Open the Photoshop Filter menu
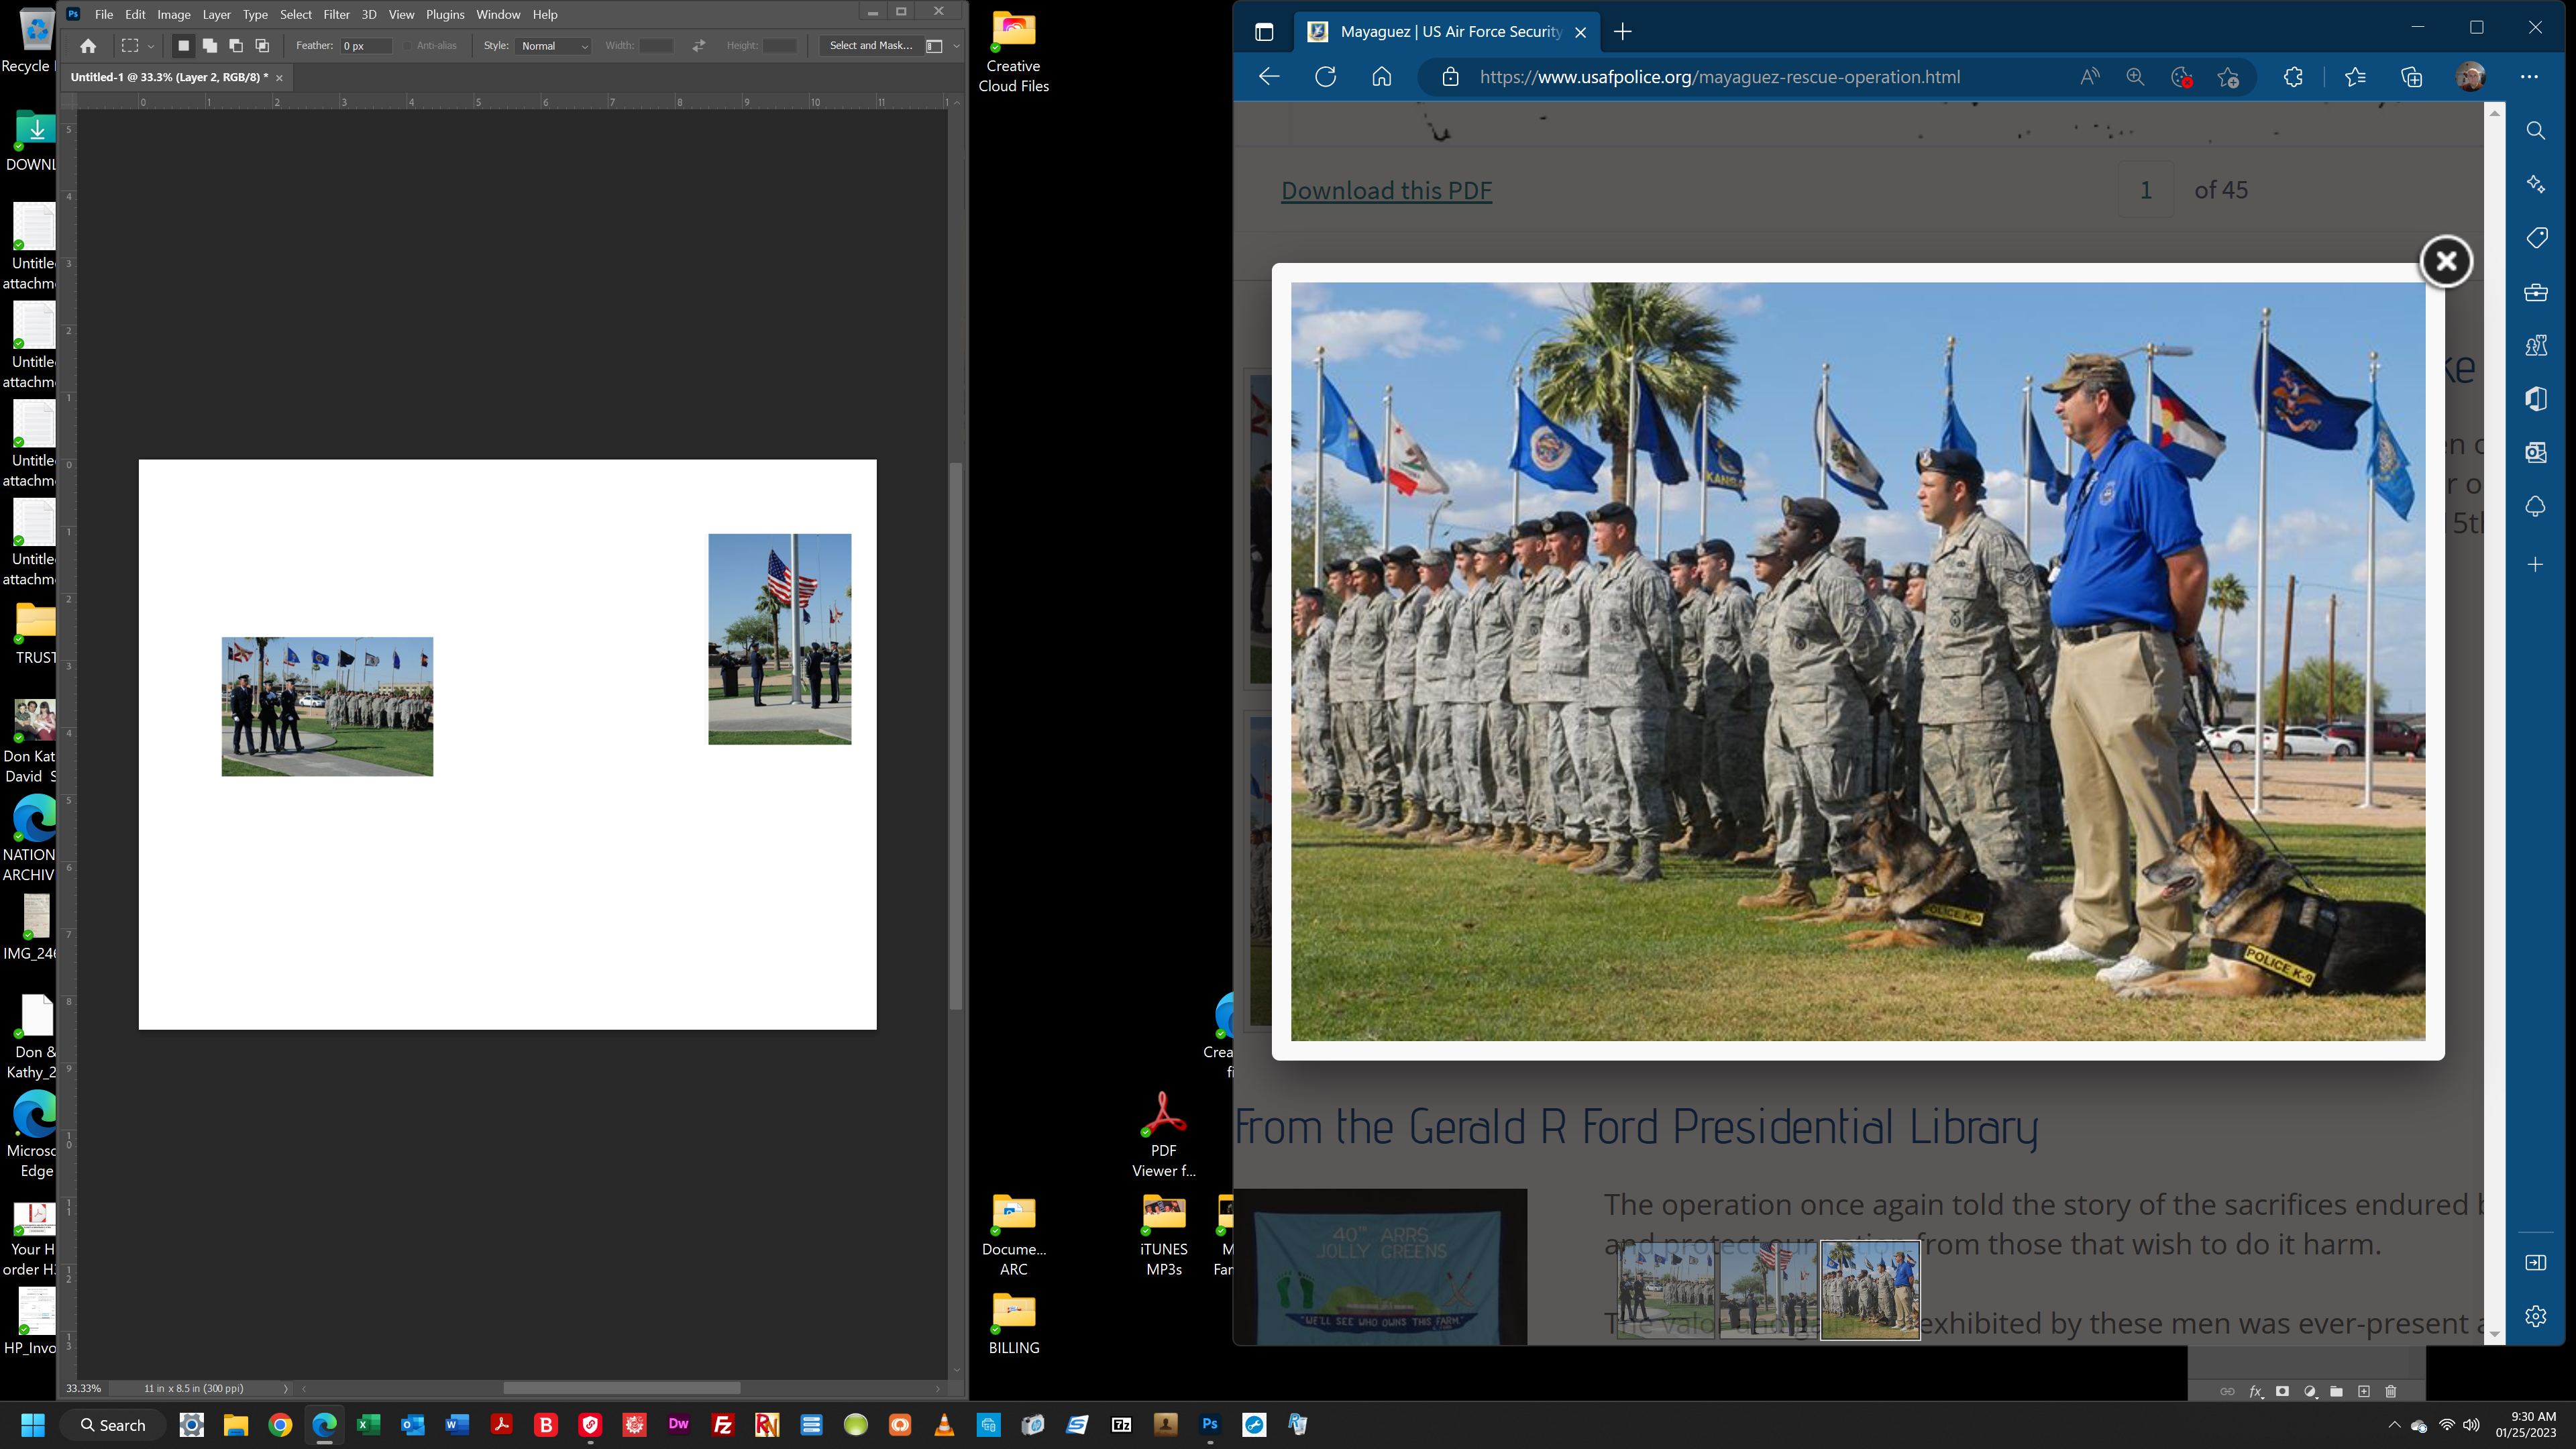 (337, 14)
